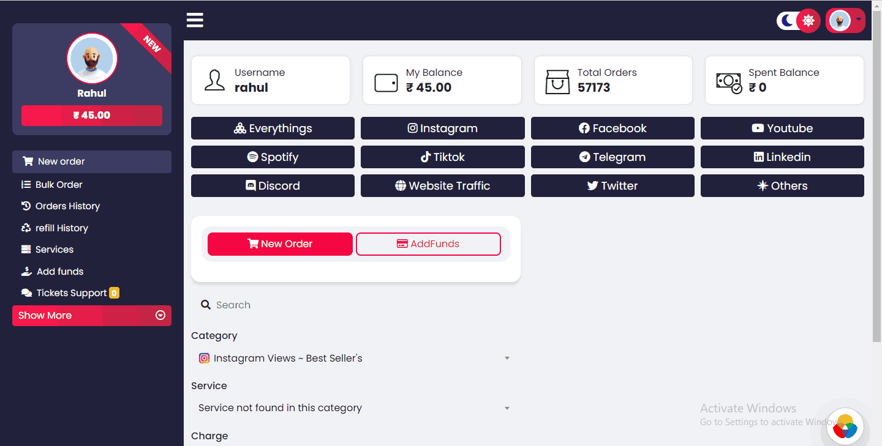Switch to the AddFunds tab
Image resolution: width=882 pixels, height=446 pixels.
coord(428,244)
